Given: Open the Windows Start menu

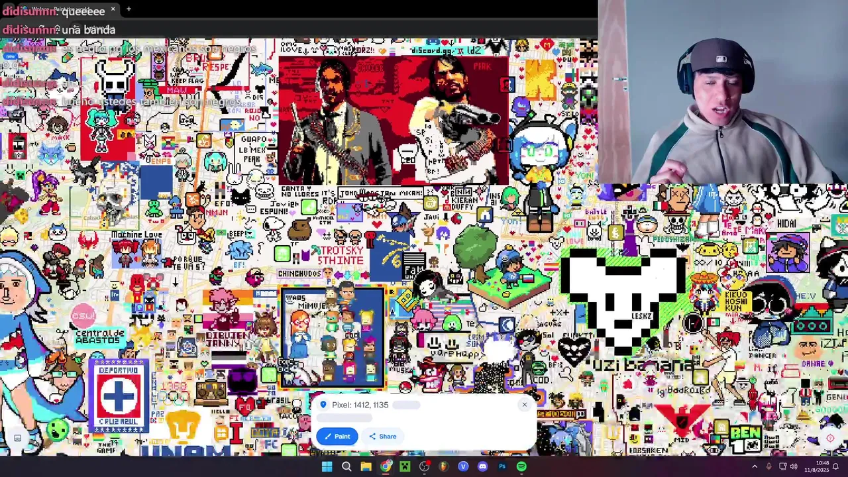Looking at the screenshot, I should (x=327, y=466).
